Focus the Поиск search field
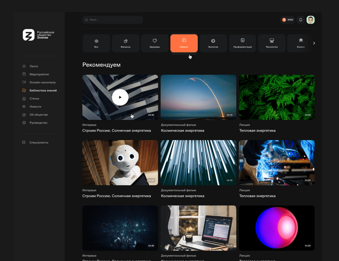339x261 pixels. [113, 20]
